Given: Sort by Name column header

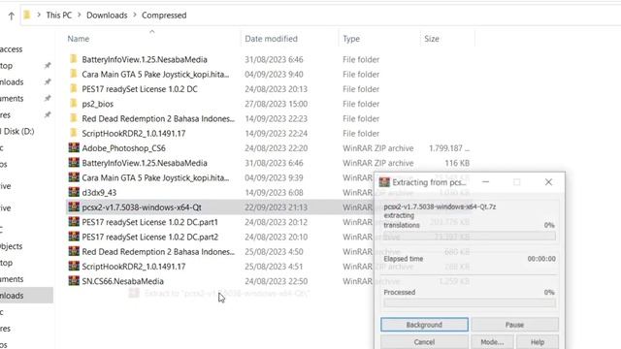Looking at the screenshot, I should pos(78,39).
